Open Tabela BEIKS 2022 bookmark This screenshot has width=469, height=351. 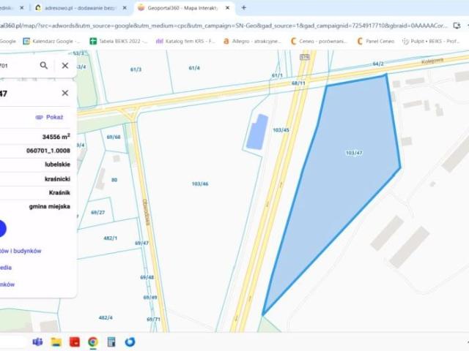pyautogui.click(x=117, y=41)
